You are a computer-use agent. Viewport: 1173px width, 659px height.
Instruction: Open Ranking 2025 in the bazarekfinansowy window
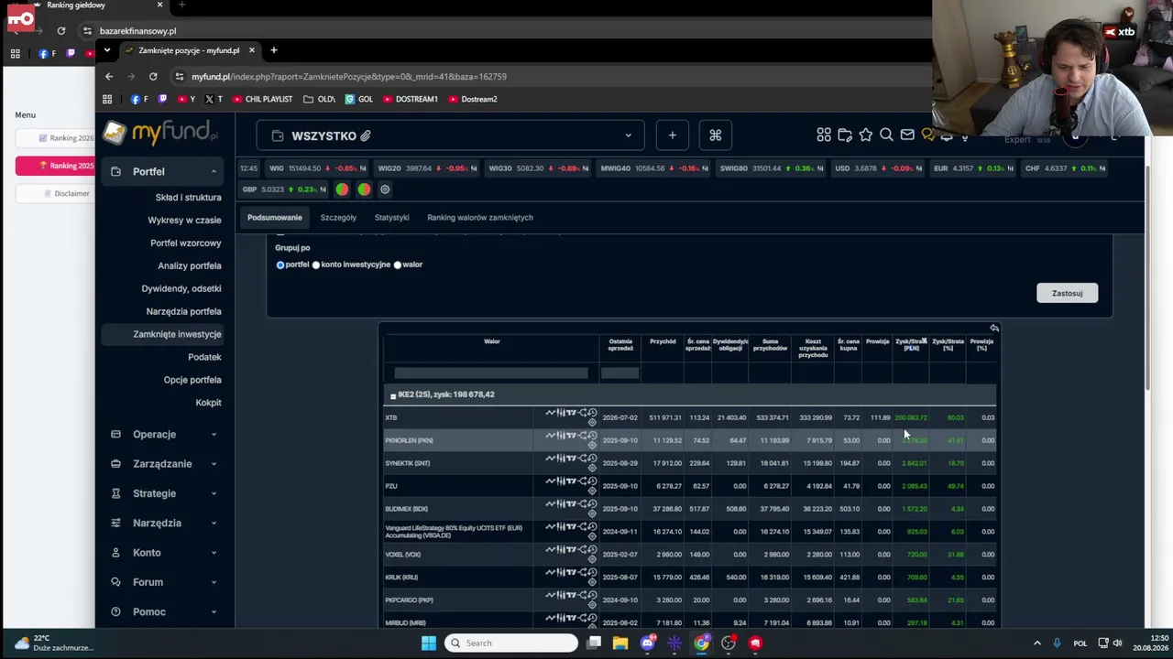click(55, 166)
